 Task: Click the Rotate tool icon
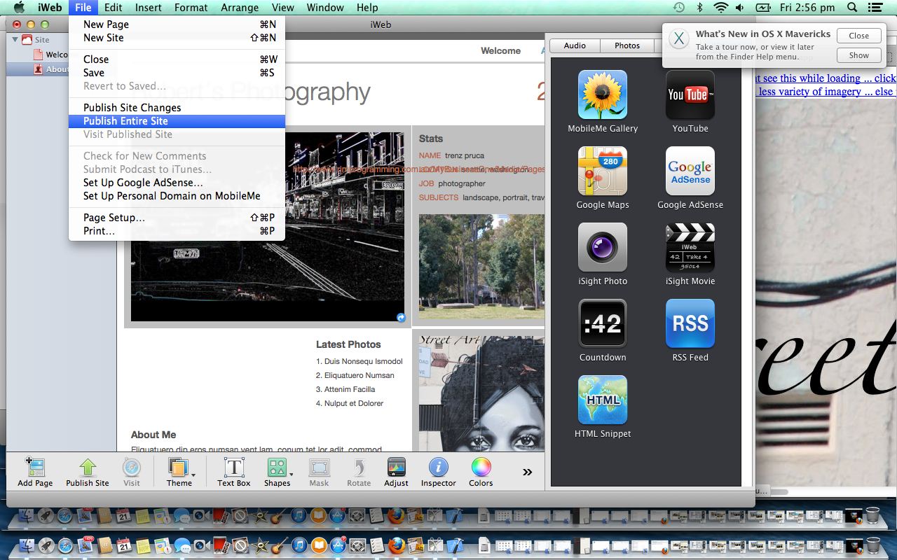tap(359, 468)
